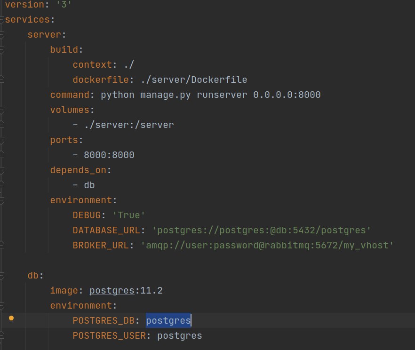415x350 pixels.
Task: Click the python word in the command
Action: (x=118, y=95)
